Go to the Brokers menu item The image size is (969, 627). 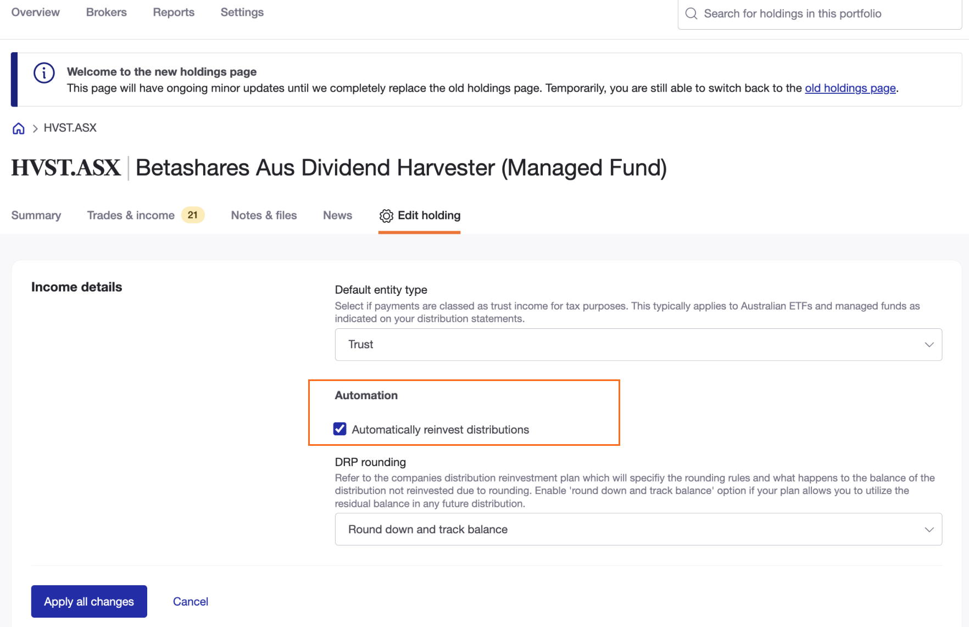click(x=107, y=12)
